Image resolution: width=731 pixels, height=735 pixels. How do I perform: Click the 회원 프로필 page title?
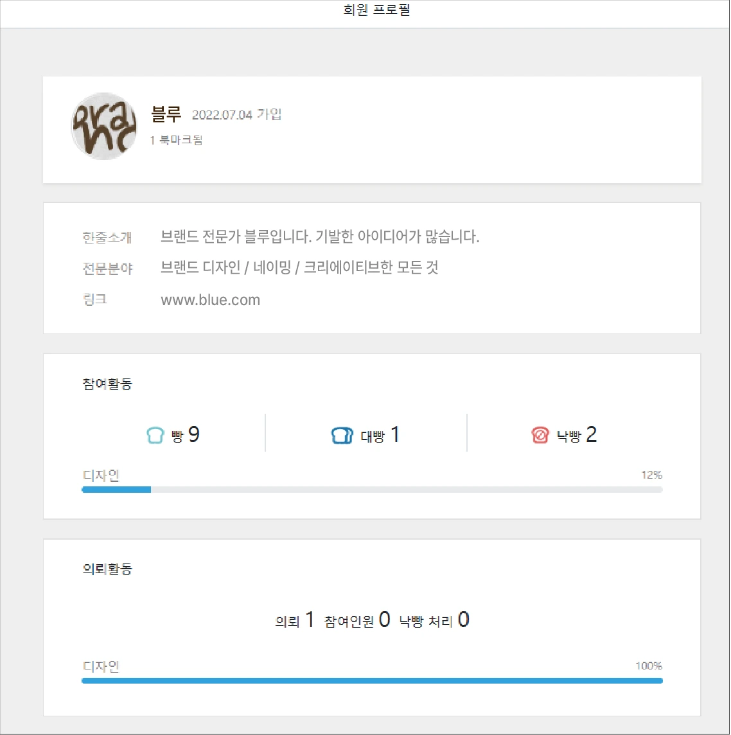pyautogui.click(x=377, y=10)
